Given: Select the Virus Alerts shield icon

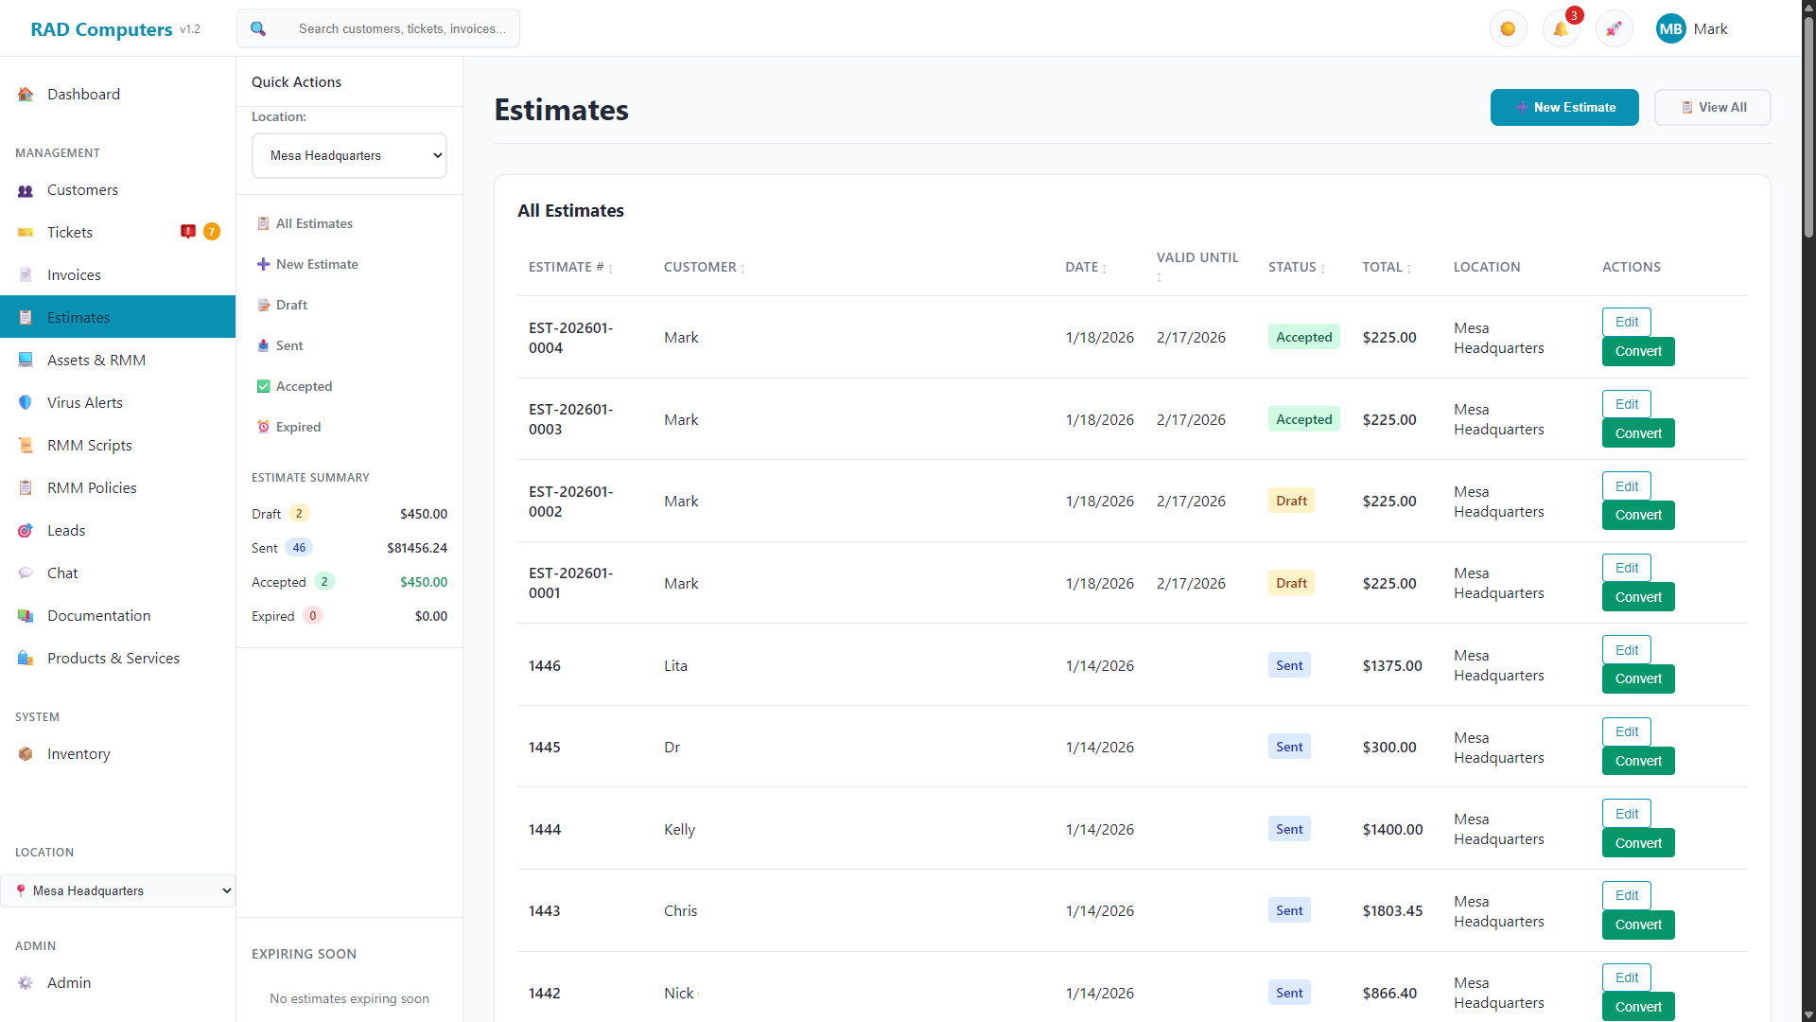Looking at the screenshot, I should [25, 402].
